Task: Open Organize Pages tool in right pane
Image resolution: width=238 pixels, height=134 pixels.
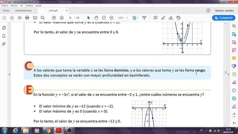Action: (234, 50)
